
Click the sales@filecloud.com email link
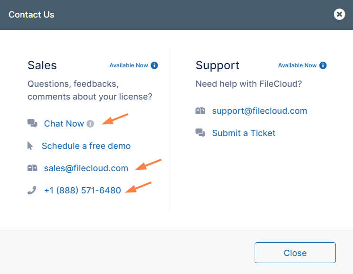[86, 168]
